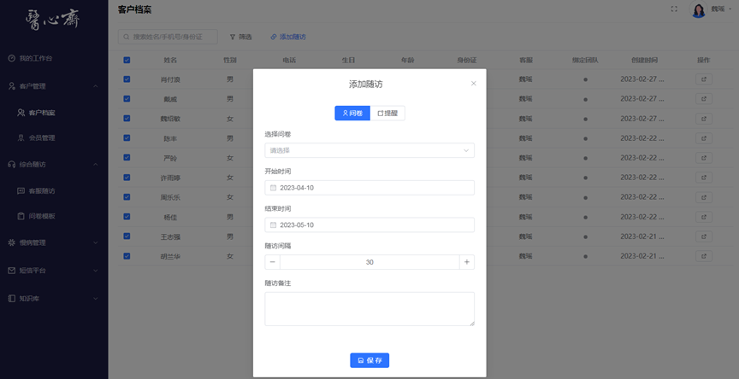
Task: Click calendar icon in 结束时间 field
Action: coord(273,224)
